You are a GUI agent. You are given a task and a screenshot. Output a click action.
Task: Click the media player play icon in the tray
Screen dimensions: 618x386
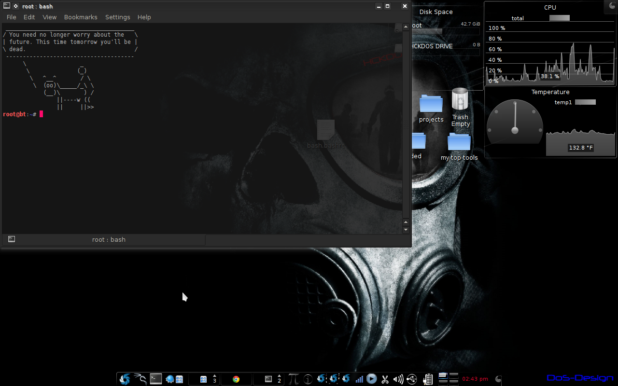click(372, 379)
